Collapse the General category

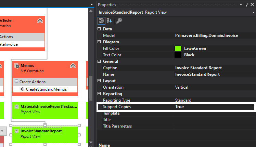click(99, 61)
